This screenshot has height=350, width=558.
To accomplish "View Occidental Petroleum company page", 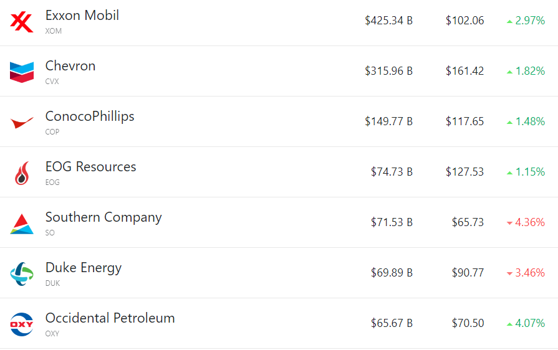I will (110, 318).
